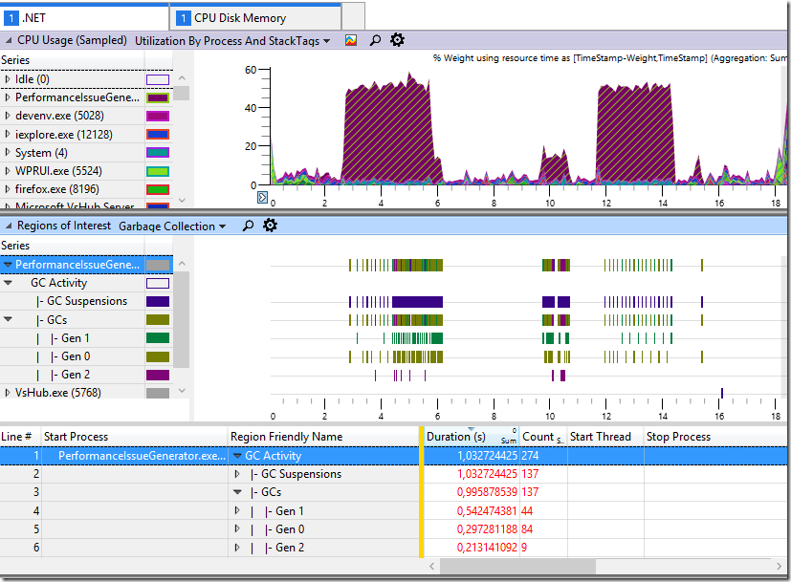Viewport: 791px width, 582px height.
Task: Toggle the VsHub.exe (5768) series color box
Action: [x=158, y=393]
